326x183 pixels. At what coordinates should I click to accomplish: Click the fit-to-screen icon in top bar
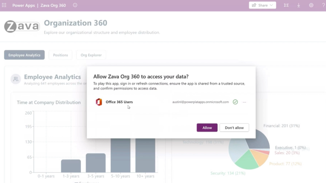[x=286, y=5]
